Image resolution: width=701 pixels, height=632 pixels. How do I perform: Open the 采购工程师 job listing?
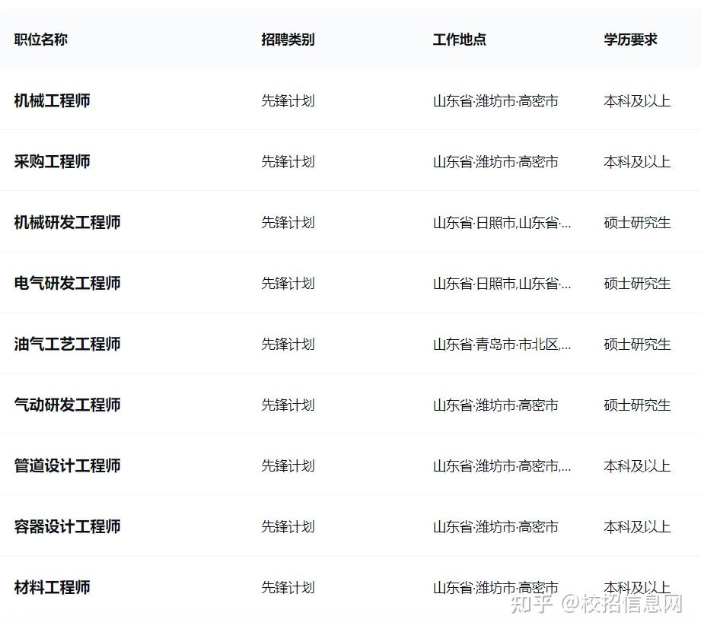click(x=52, y=161)
